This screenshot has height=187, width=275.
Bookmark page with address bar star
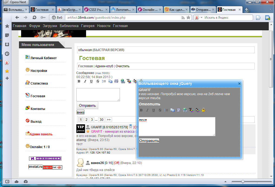[x=188, y=18]
